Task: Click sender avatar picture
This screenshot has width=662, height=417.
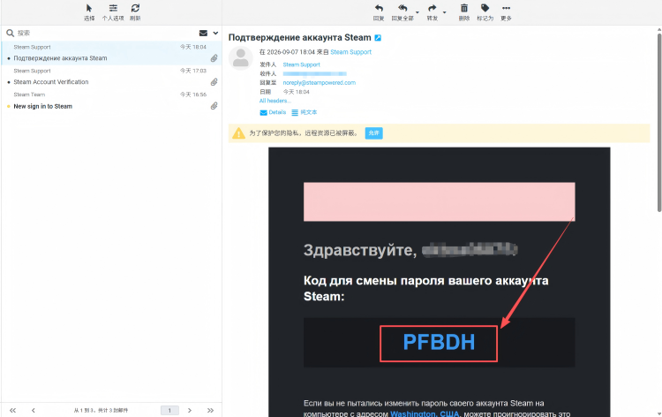Action: pyautogui.click(x=241, y=57)
